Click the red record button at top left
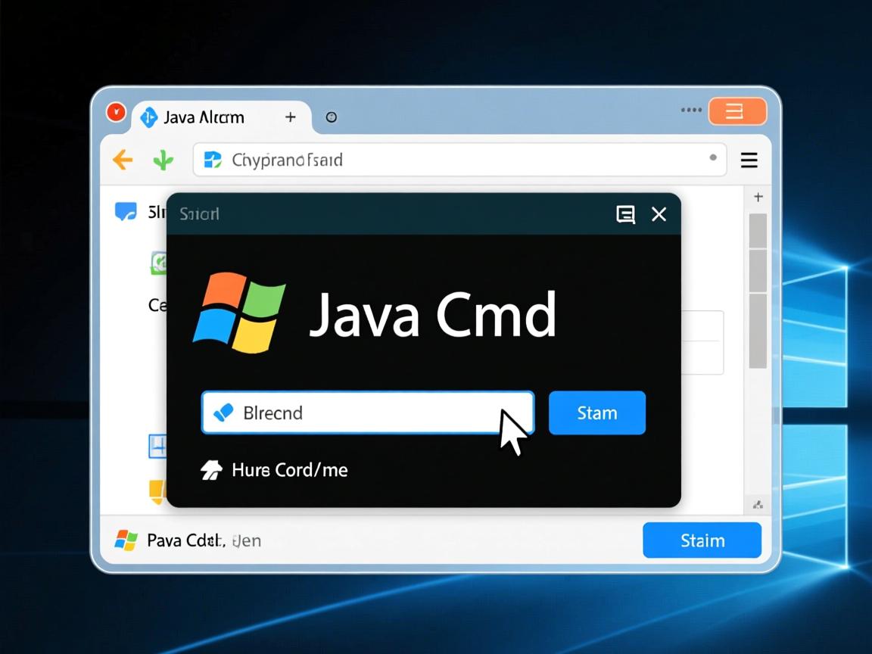The height and width of the screenshot is (654, 872). 115,111
